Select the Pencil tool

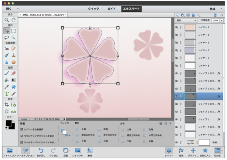(x=14, y=94)
